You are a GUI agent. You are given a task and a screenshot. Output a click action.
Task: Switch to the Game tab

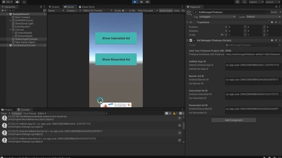point(69,7)
